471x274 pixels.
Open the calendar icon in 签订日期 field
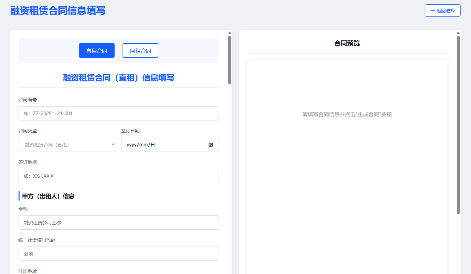pos(211,144)
